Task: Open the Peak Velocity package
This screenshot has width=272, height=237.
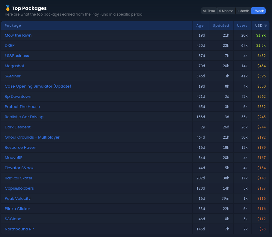Action: 17,198
